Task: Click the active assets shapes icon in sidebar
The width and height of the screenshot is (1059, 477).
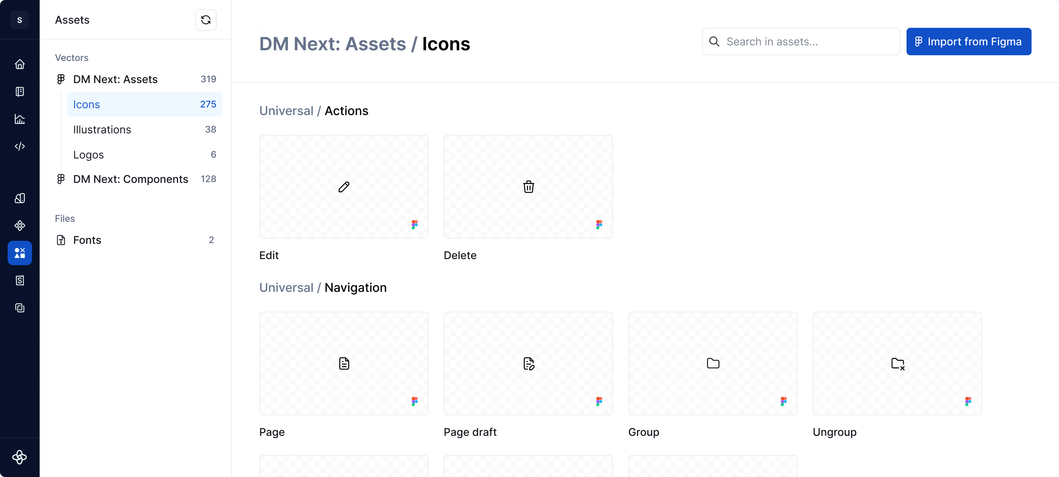Action: click(20, 253)
